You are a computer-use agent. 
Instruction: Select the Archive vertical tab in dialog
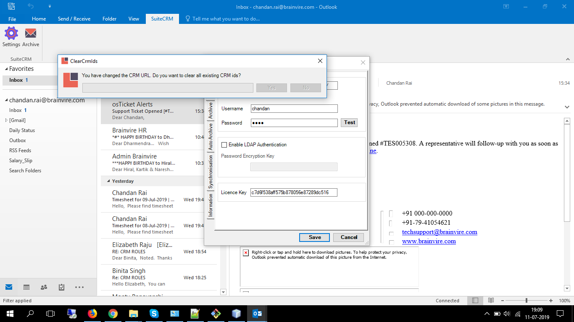coord(211,111)
